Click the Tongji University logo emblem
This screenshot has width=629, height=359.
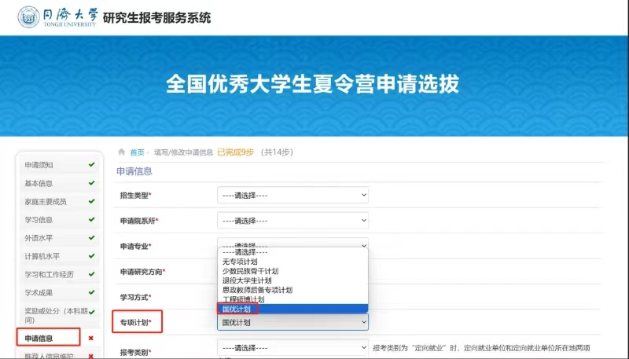tap(29, 17)
